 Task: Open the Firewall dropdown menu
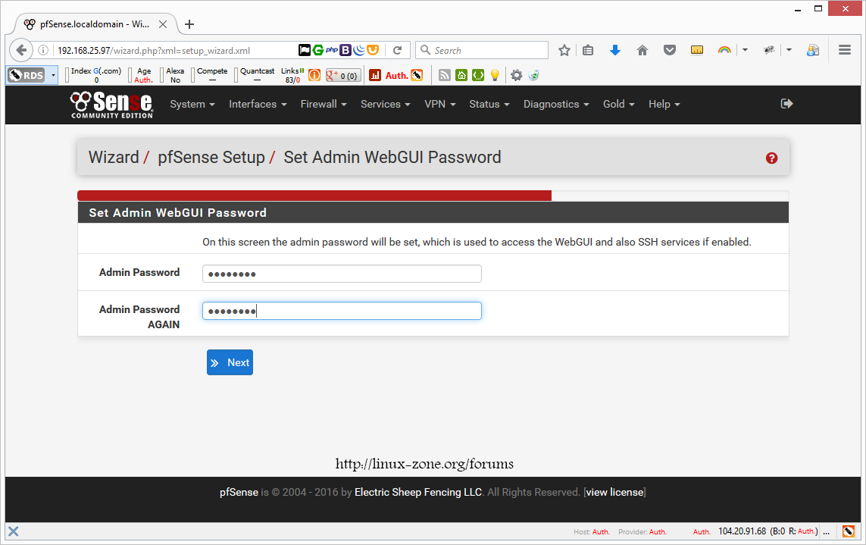[x=324, y=105]
